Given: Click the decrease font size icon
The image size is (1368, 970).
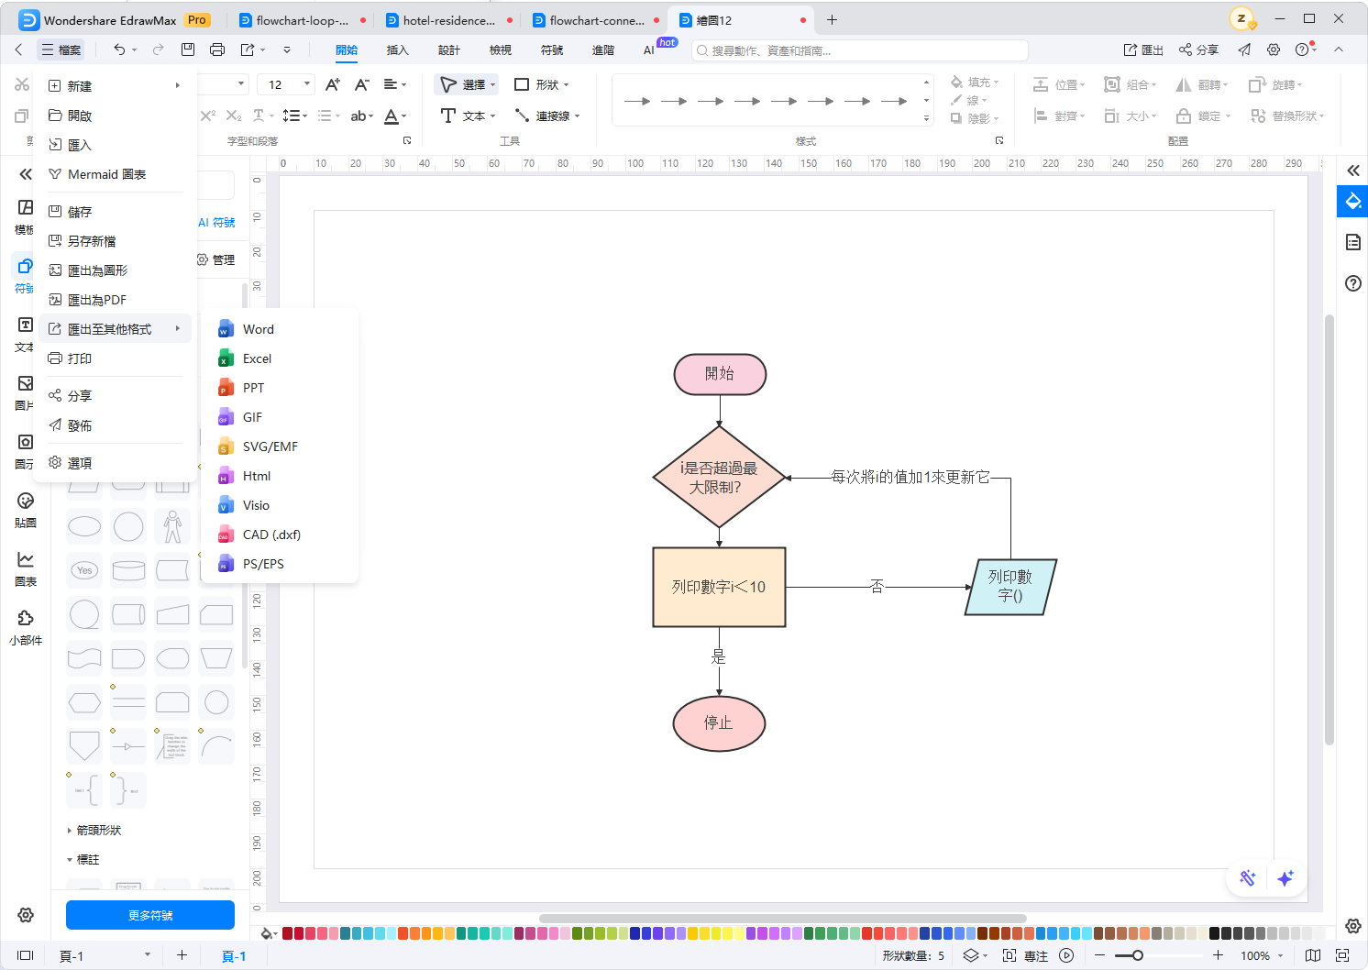Looking at the screenshot, I should click(362, 84).
